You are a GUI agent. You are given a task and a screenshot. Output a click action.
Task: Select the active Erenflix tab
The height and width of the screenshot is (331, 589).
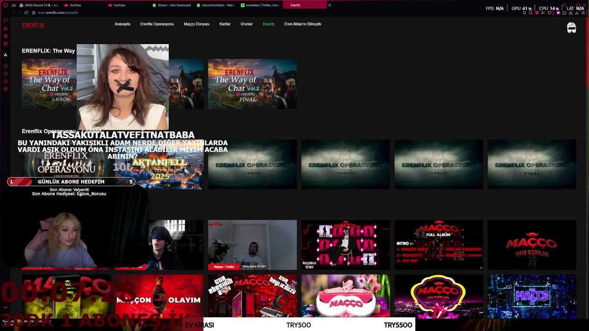tap(304, 5)
